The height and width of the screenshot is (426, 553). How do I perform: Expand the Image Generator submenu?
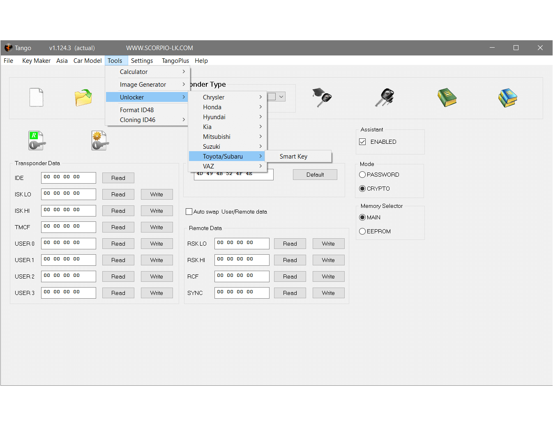[x=147, y=84]
